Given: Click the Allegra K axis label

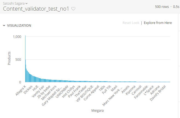Looking at the screenshot, I should tap(21, 90).
